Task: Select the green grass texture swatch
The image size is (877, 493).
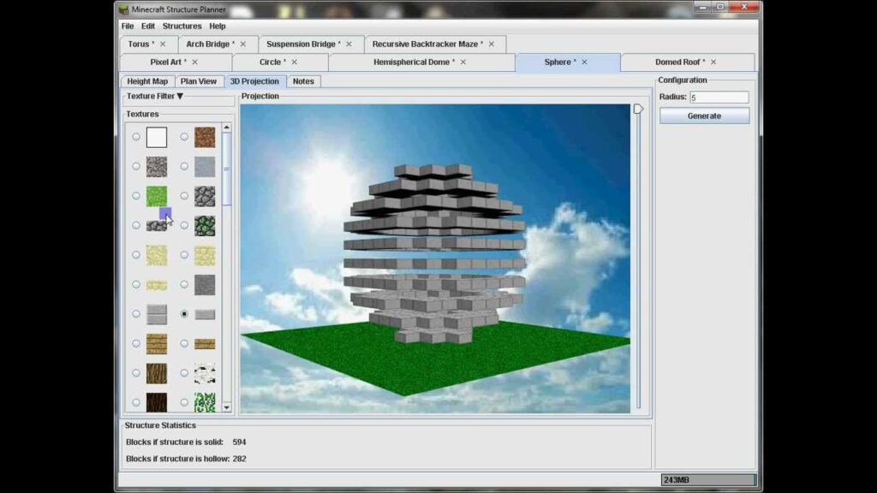Action: point(157,196)
